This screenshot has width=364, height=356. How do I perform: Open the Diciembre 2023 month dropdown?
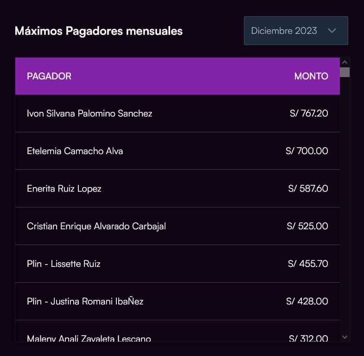coord(295,31)
